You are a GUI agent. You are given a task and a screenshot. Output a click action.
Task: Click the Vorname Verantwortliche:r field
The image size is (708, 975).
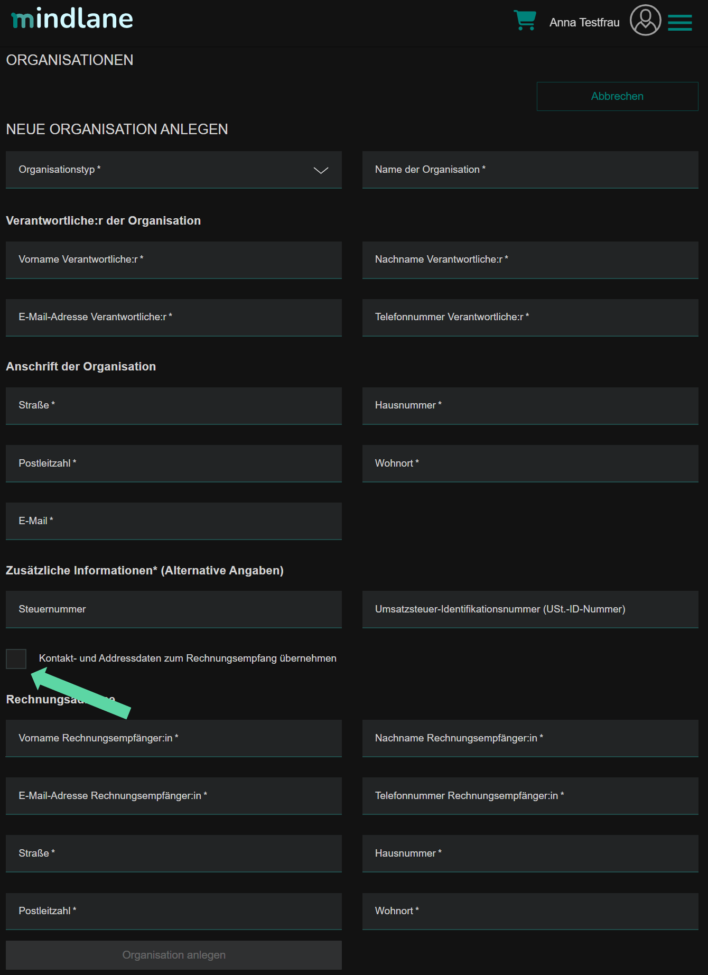[x=173, y=259]
